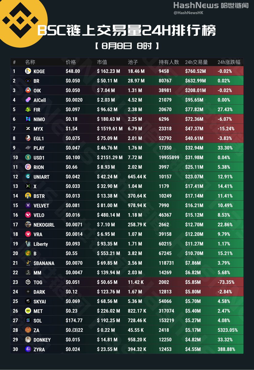Click the ZYRA token icon
Screen dimensions: 254x370
tap(28, 349)
